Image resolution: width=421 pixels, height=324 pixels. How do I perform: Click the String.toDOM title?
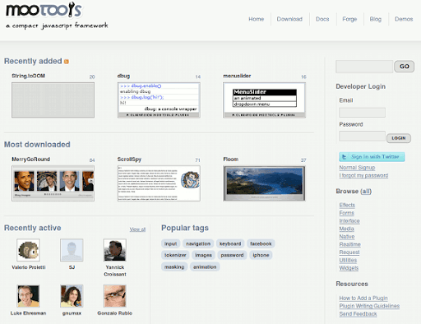pos(28,76)
